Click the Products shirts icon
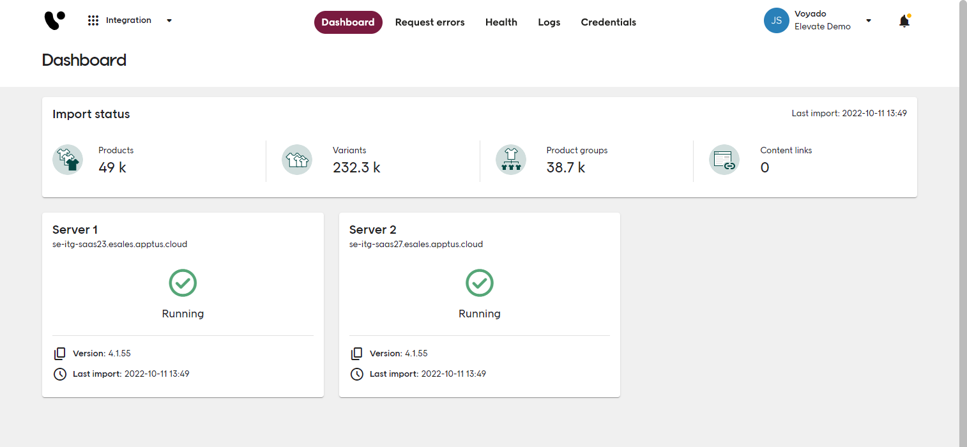Viewport: 967px width, 447px height. point(68,160)
